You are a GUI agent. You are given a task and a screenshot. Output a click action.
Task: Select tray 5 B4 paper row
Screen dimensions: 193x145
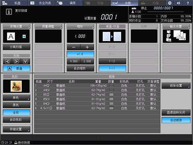[97, 104]
